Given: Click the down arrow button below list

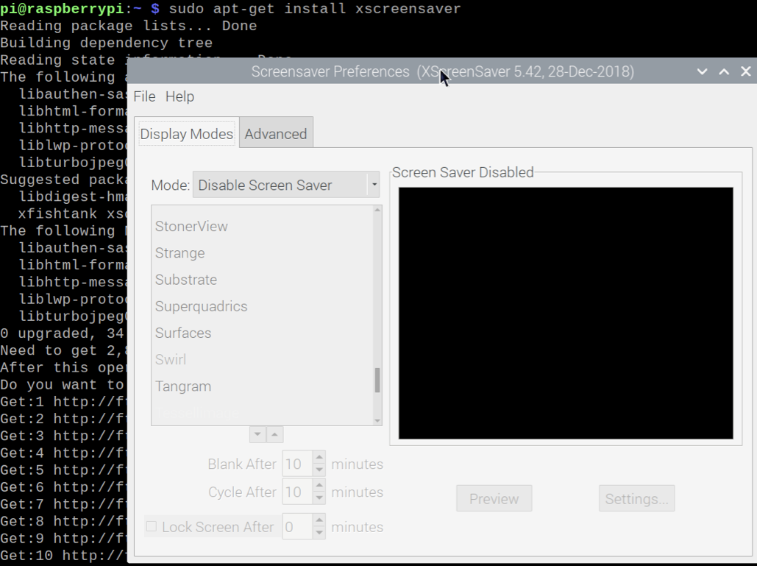Looking at the screenshot, I should point(257,435).
